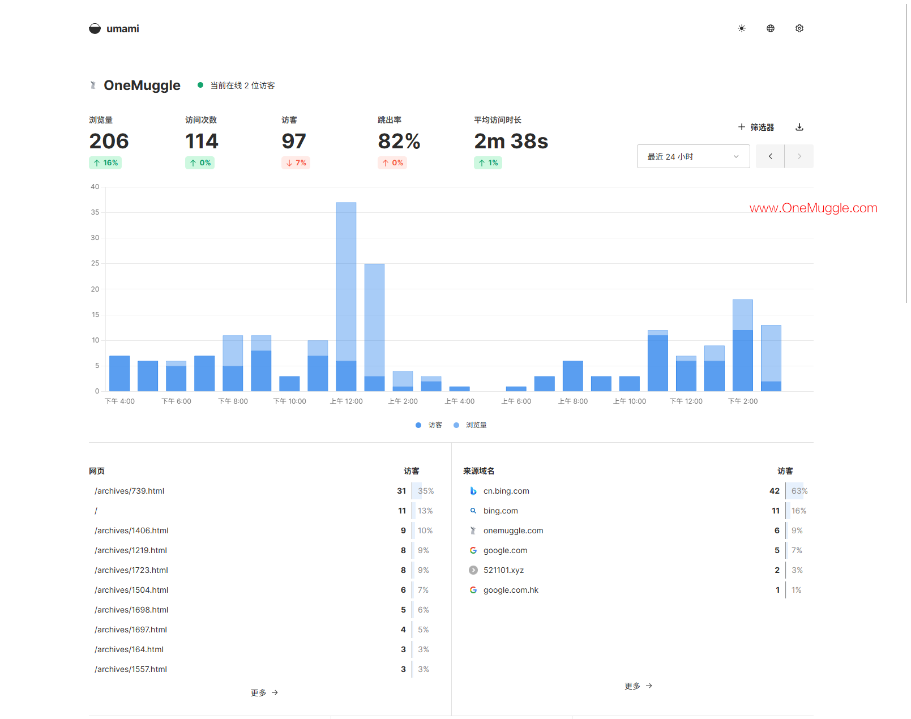Click the cn.bing.com Bing icon
This screenshot has height=719, width=911.
[x=473, y=491]
